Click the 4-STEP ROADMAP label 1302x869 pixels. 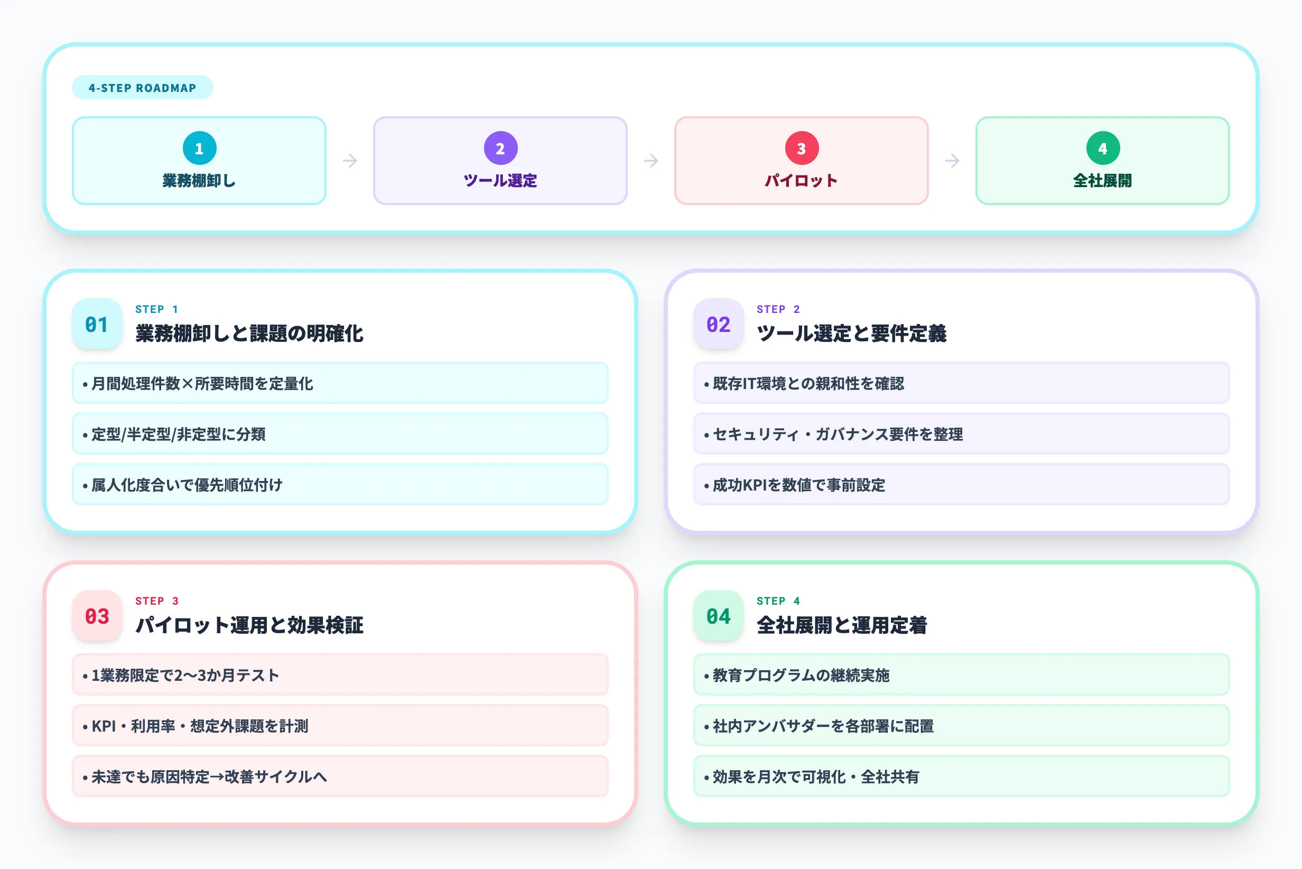pos(142,87)
